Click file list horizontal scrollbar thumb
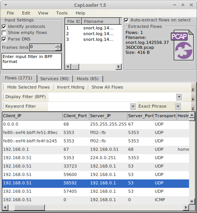Screen dimensions: 197x213 [75, 67]
